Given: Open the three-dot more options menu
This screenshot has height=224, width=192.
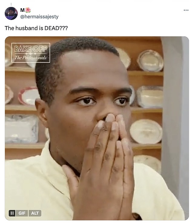Looking at the screenshot, I should pyautogui.click(x=186, y=10).
